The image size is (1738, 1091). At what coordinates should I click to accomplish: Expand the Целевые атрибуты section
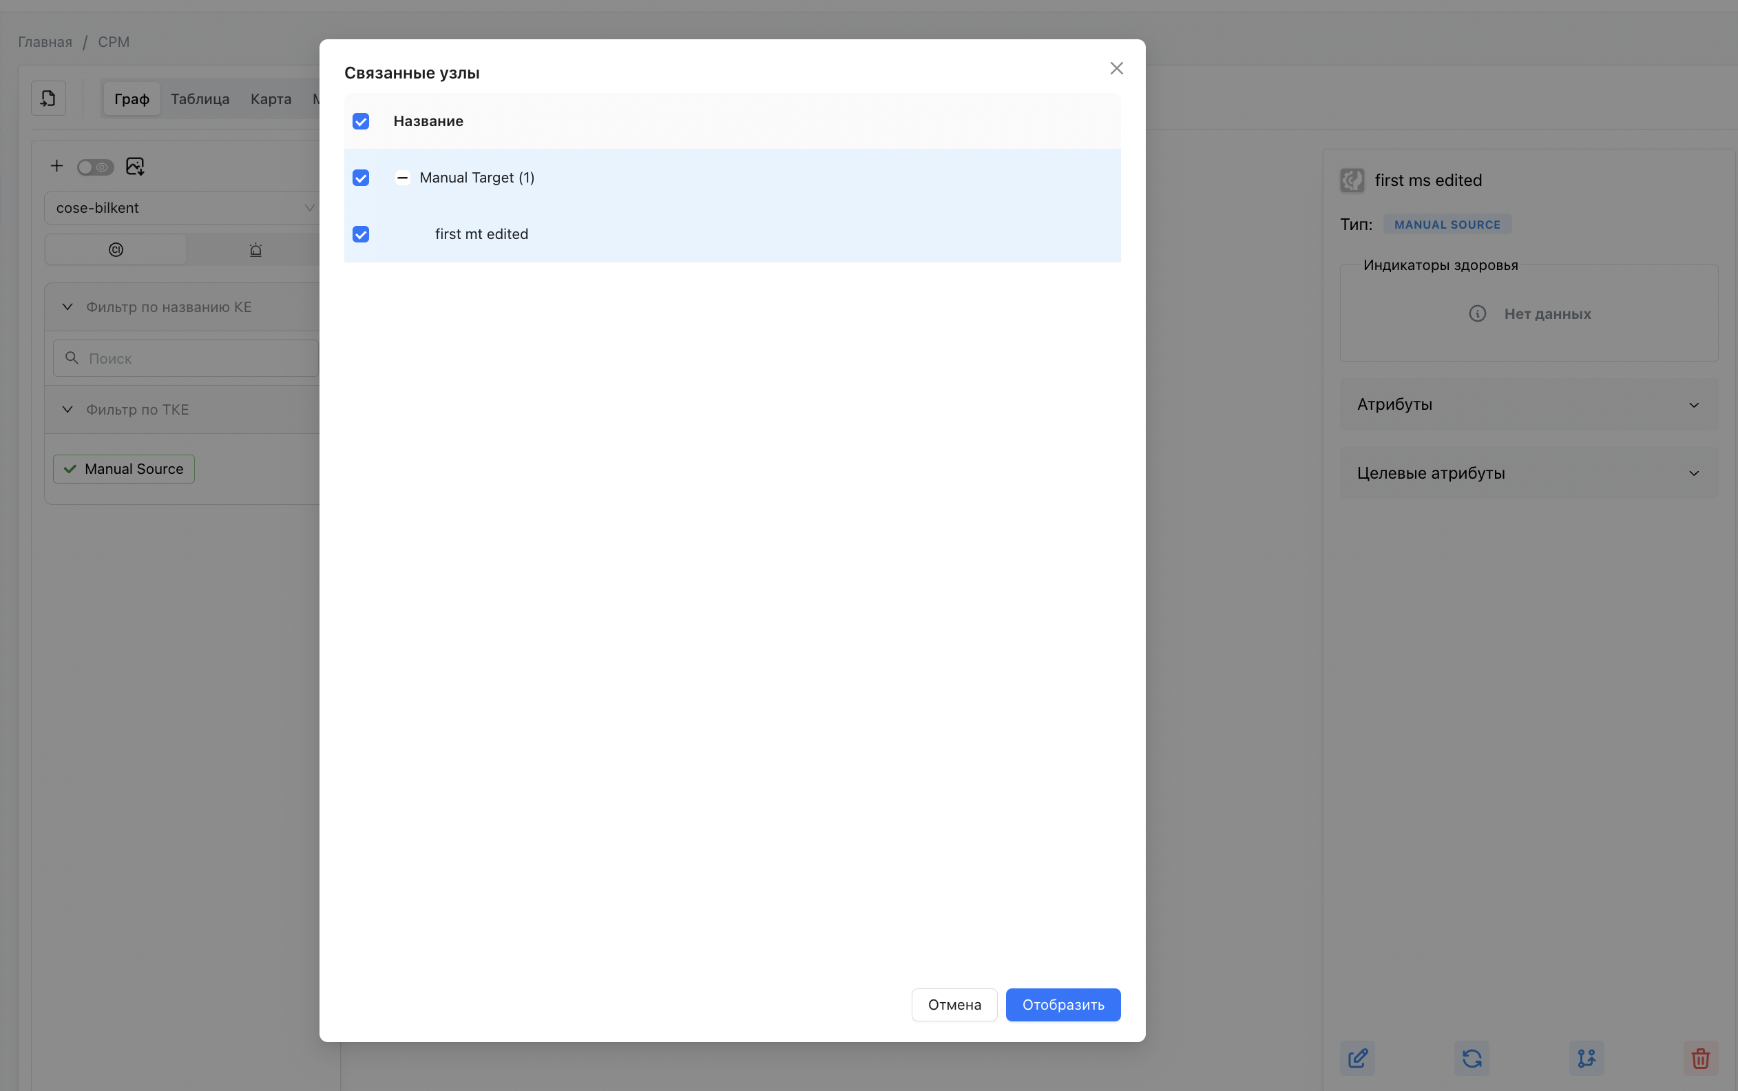[1528, 473]
